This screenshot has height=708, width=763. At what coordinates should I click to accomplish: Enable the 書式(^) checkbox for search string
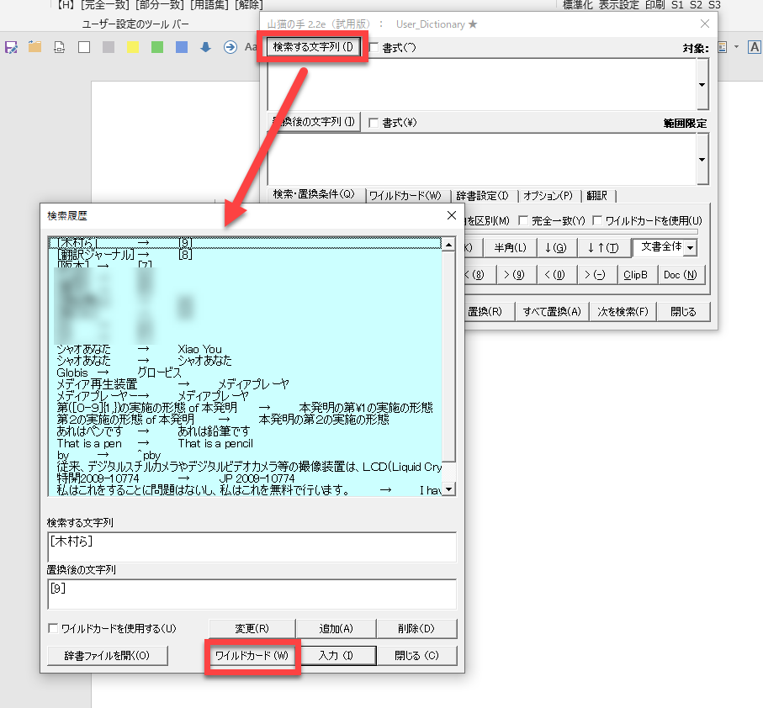tap(374, 48)
